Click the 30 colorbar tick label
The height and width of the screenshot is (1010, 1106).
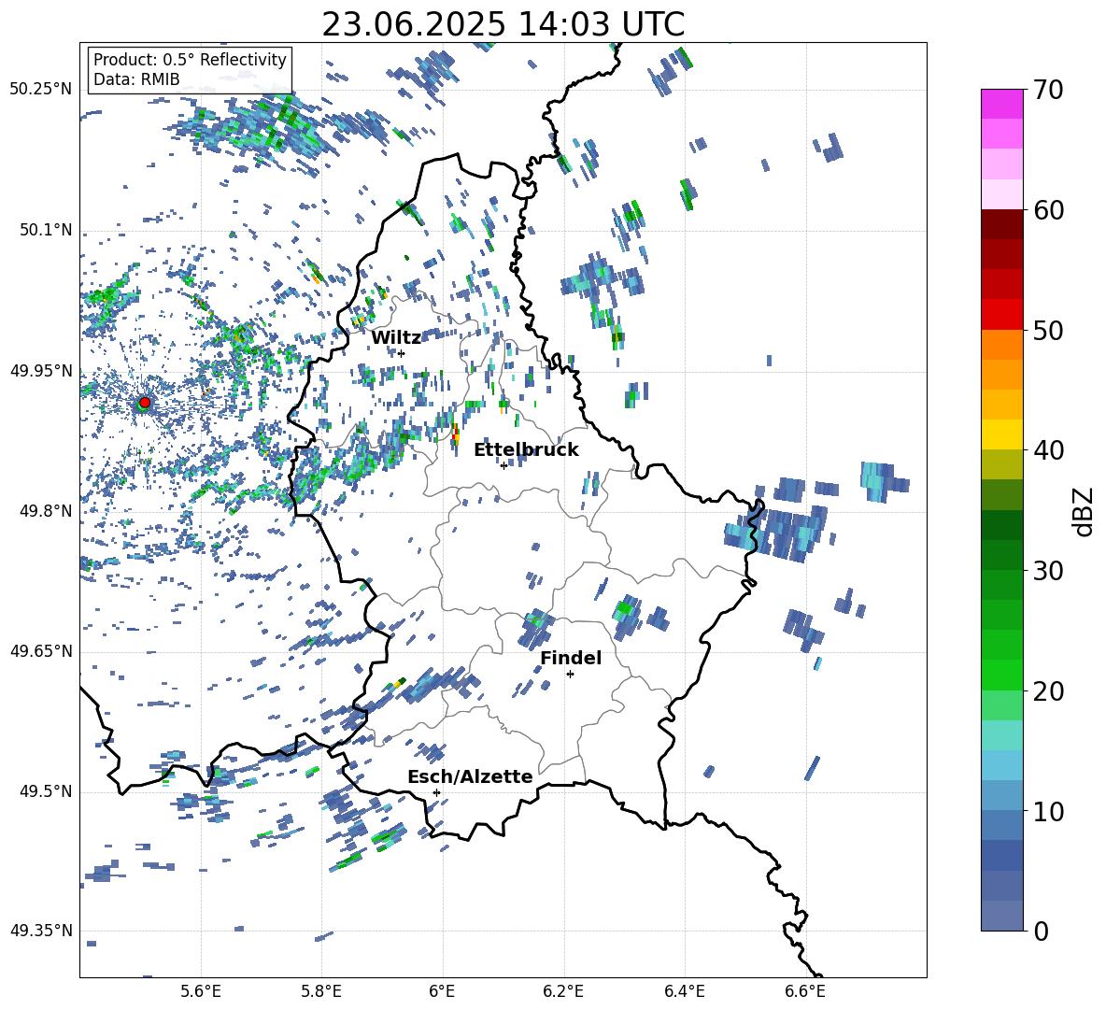pos(1047,571)
